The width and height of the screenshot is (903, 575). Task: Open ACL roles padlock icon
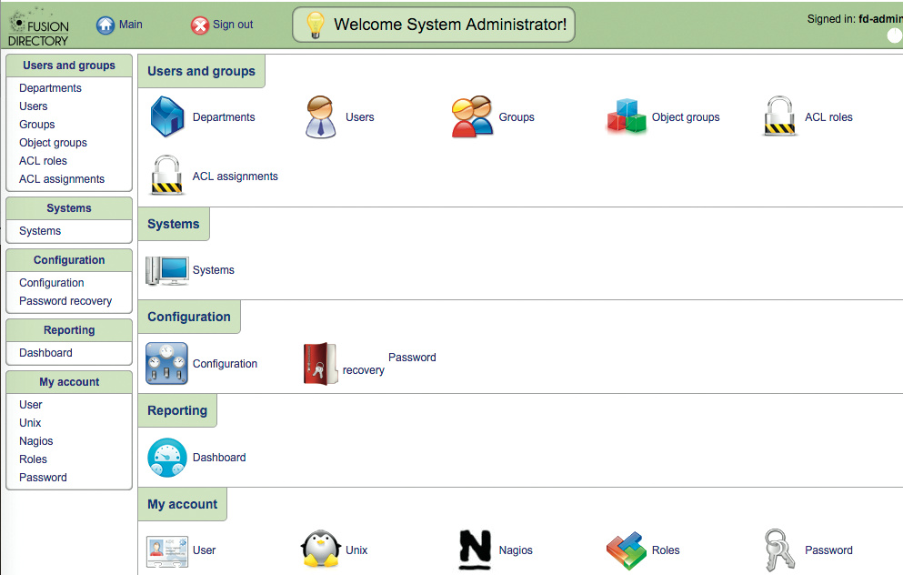pyautogui.click(x=780, y=116)
